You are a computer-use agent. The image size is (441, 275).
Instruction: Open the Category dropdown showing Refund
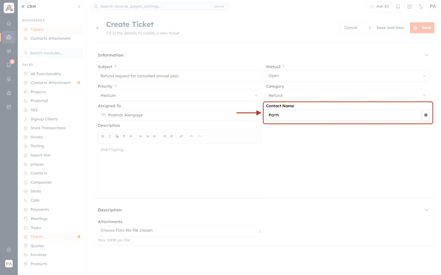(348, 96)
